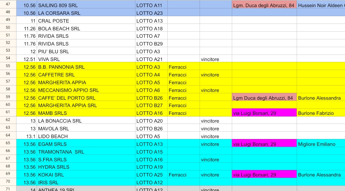Select the CAFFETRE SRL cell
345x191 pixels.
click(86, 75)
